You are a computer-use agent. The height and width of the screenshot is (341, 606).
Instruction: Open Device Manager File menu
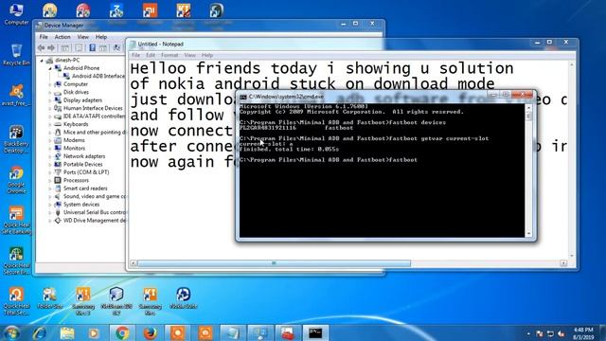44,37
